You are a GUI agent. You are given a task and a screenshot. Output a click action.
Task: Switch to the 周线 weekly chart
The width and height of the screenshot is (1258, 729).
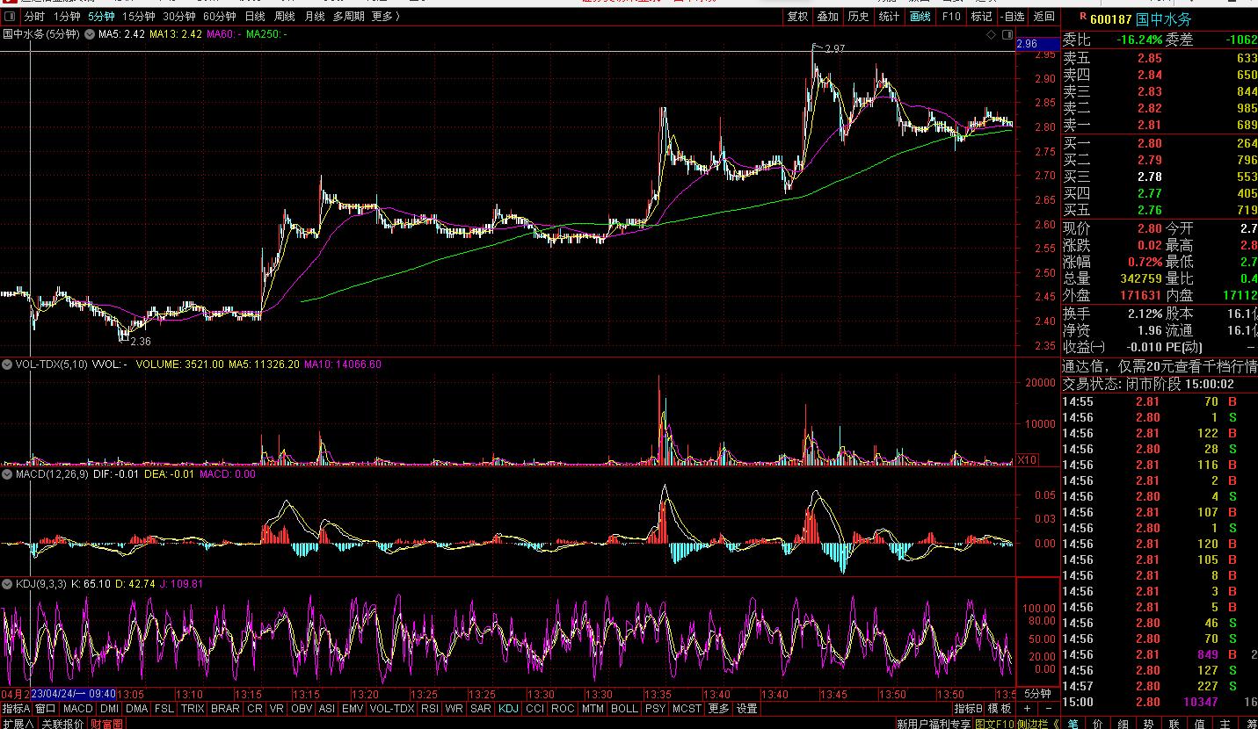coord(284,17)
